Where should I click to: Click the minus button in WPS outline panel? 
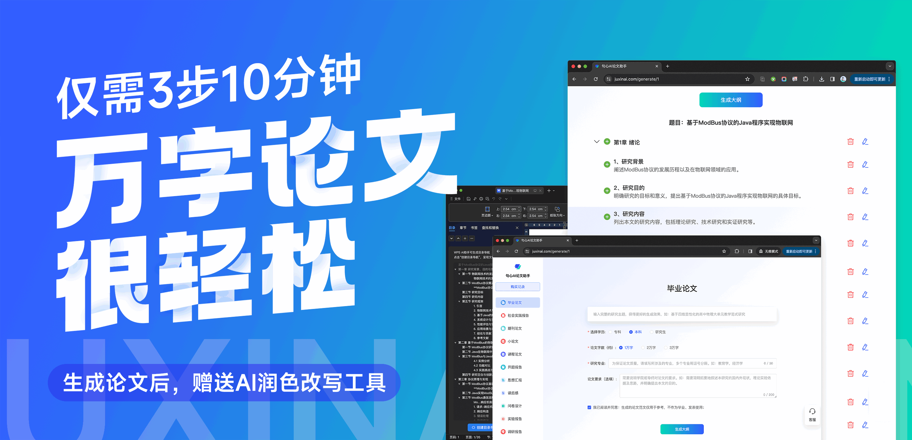472,239
